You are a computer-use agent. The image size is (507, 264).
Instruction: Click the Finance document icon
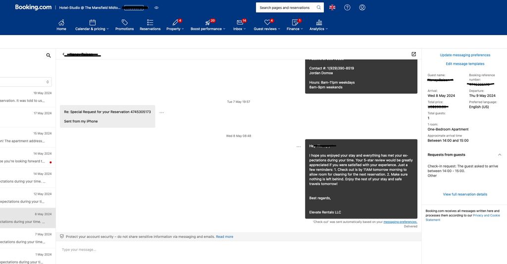click(x=295, y=22)
